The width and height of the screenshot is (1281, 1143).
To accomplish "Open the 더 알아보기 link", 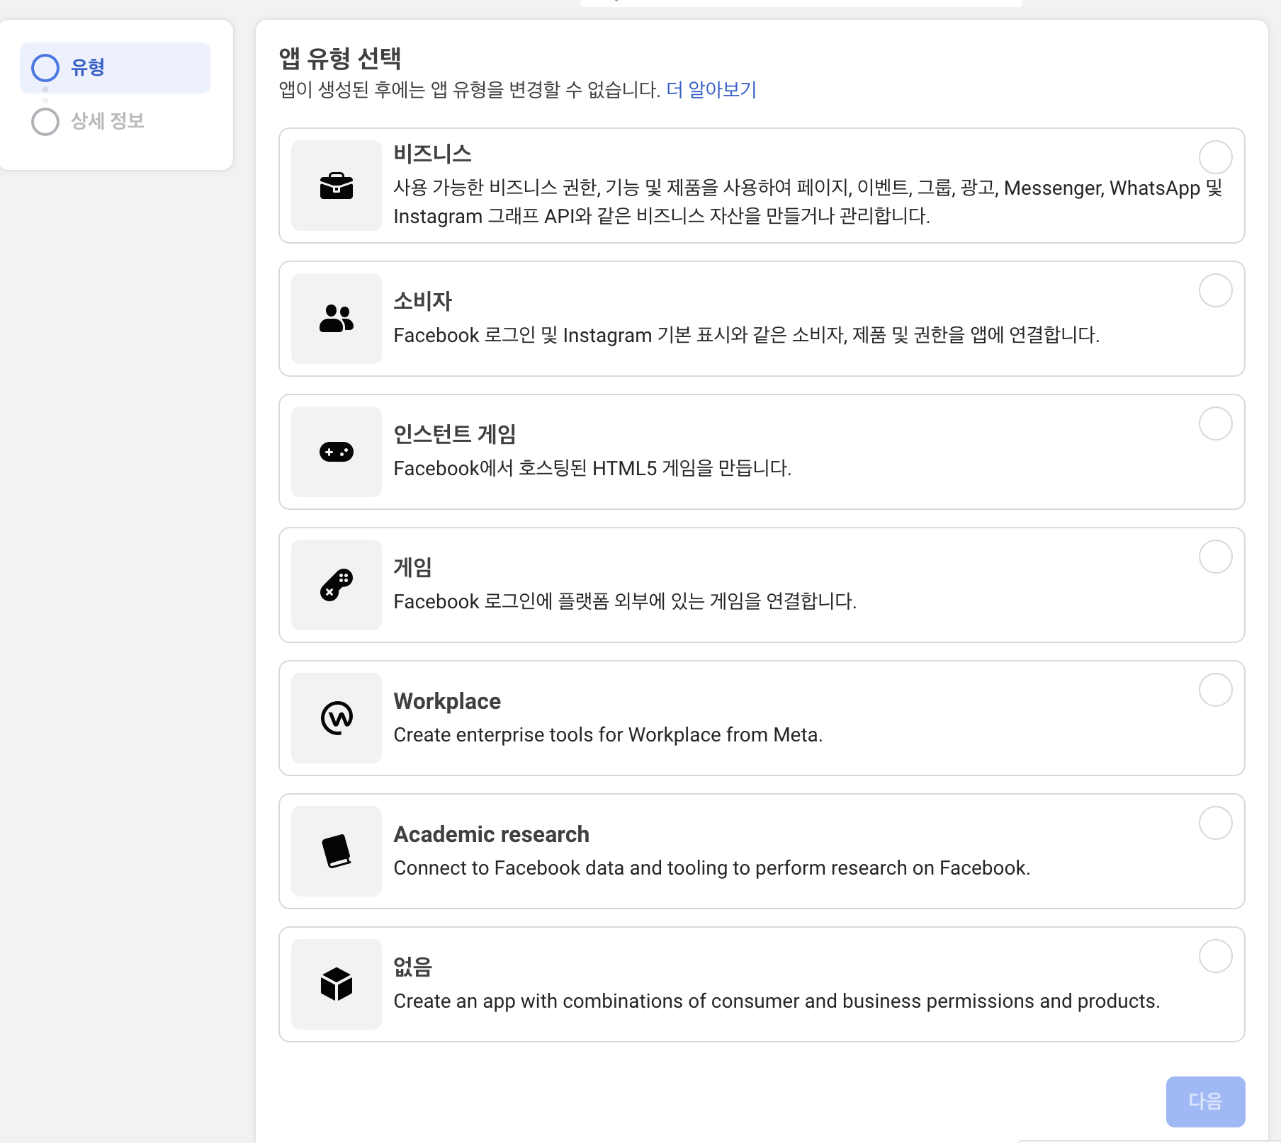I will [711, 90].
